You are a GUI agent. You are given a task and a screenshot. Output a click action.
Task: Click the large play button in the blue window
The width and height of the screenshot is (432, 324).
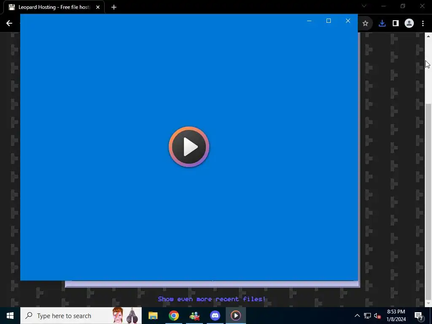[189, 147]
